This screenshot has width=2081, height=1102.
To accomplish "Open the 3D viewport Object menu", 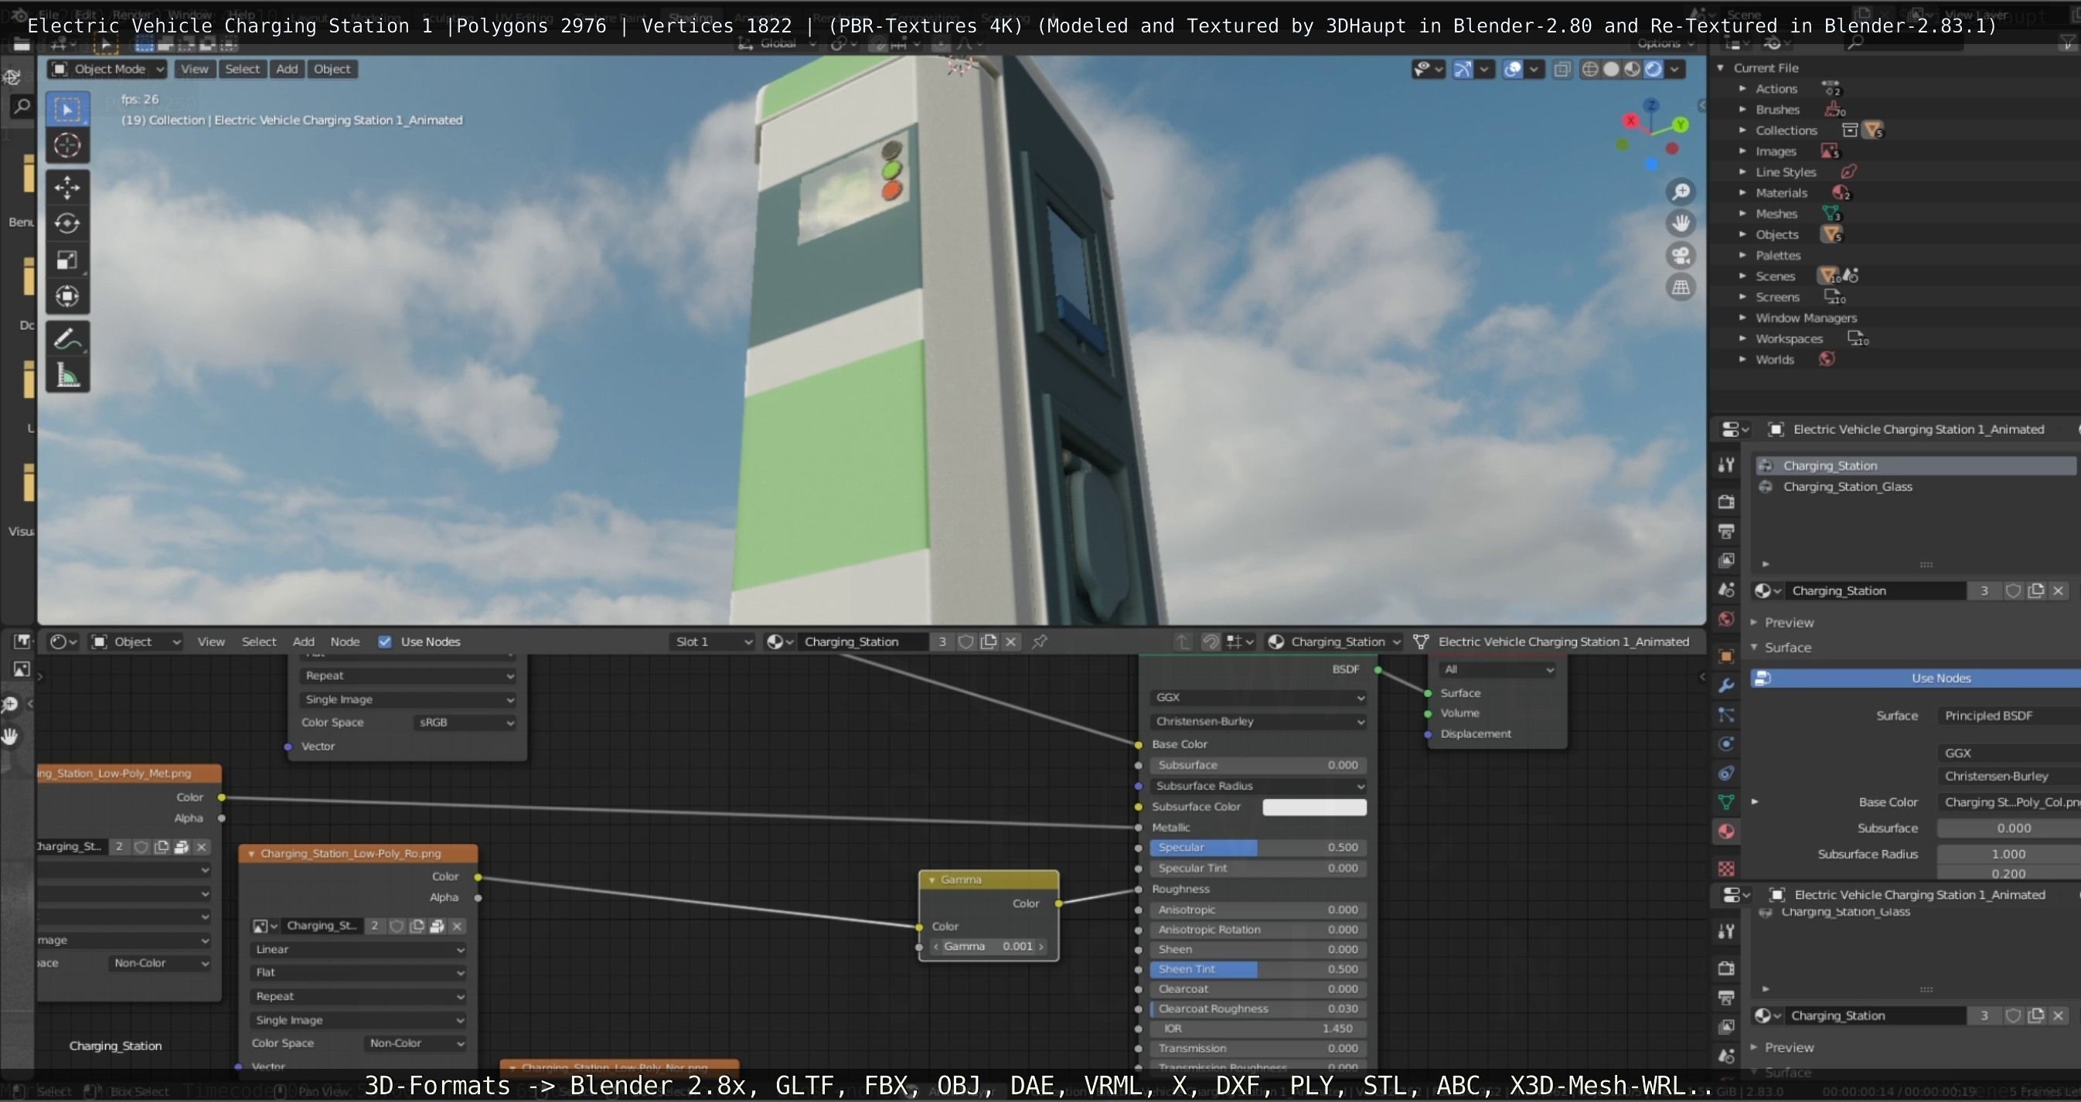I will click(x=332, y=70).
